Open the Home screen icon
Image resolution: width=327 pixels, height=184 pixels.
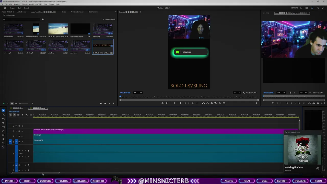(5, 8)
